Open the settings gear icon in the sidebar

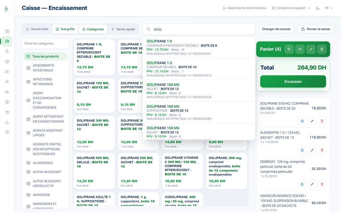(7, 132)
